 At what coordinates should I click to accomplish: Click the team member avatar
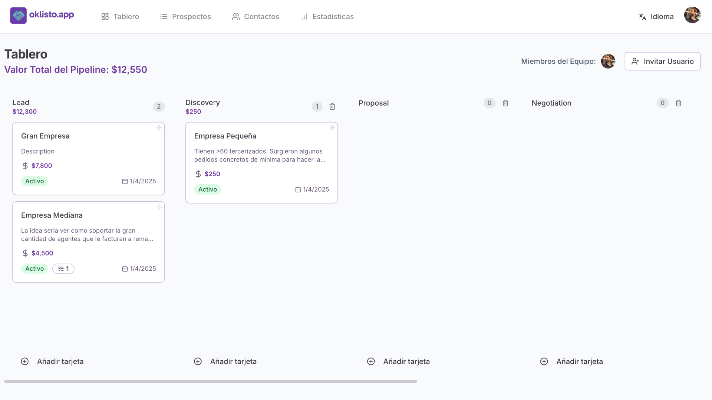[608, 61]
